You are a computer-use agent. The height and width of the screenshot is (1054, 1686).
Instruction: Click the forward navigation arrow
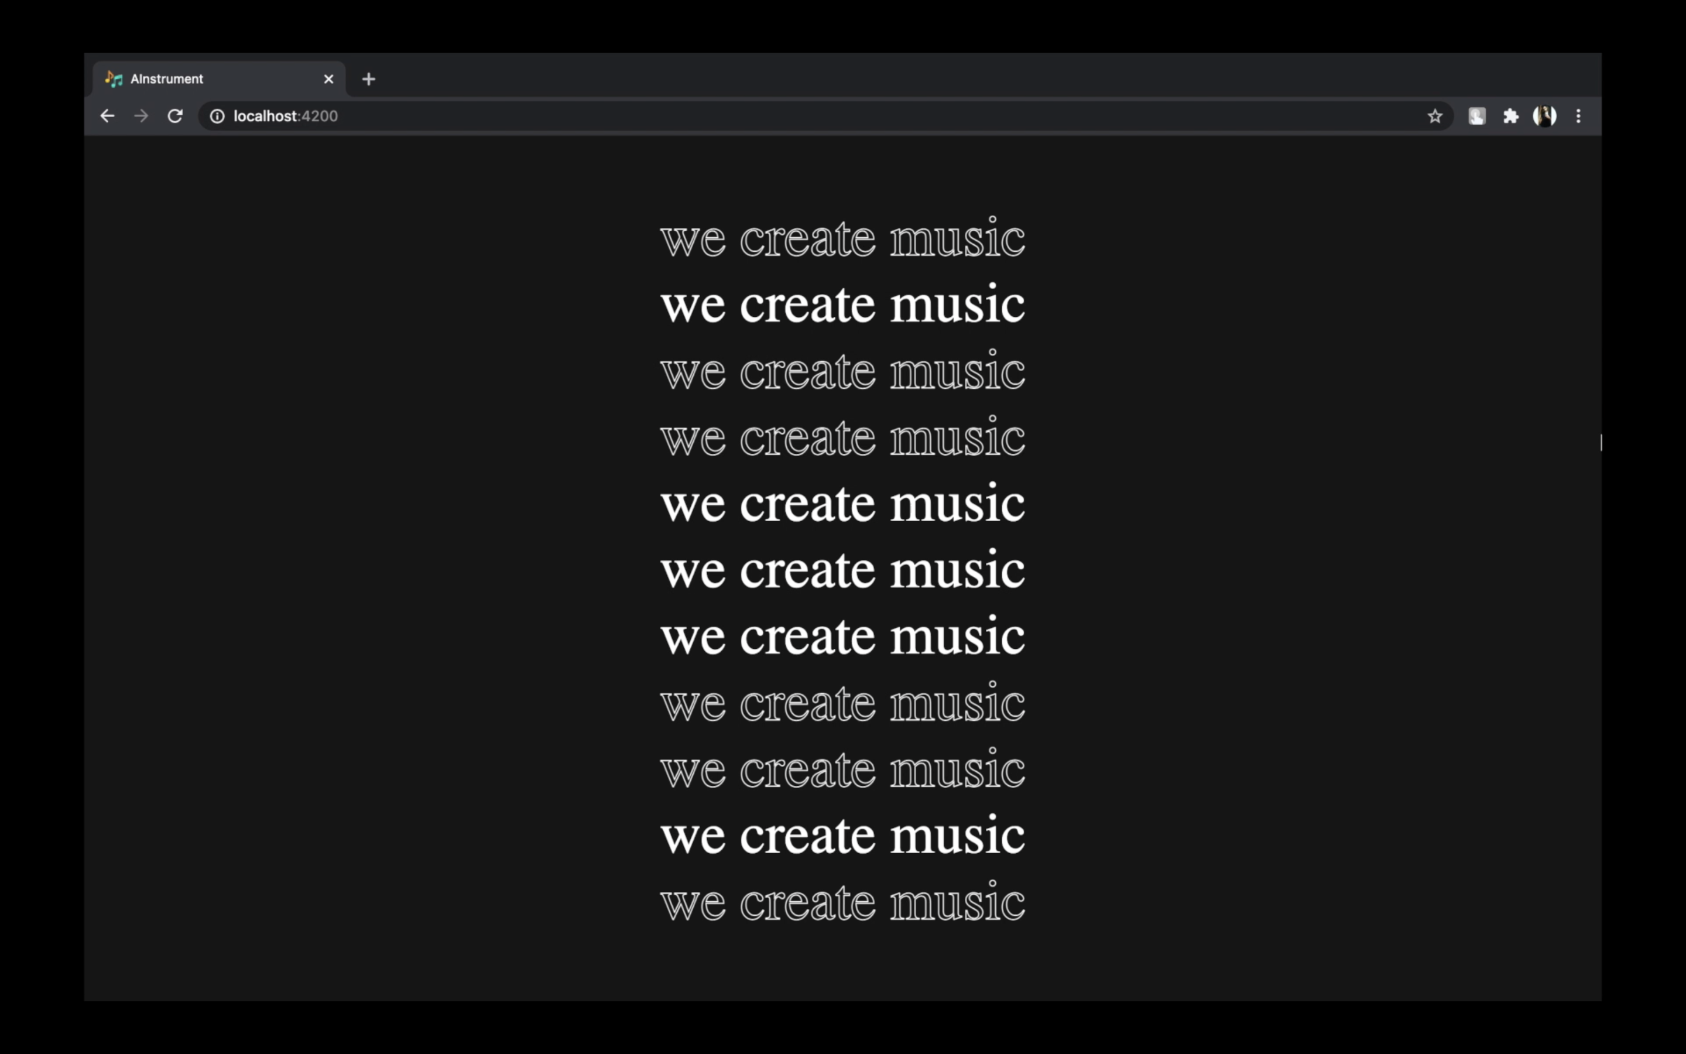point(140,116)
